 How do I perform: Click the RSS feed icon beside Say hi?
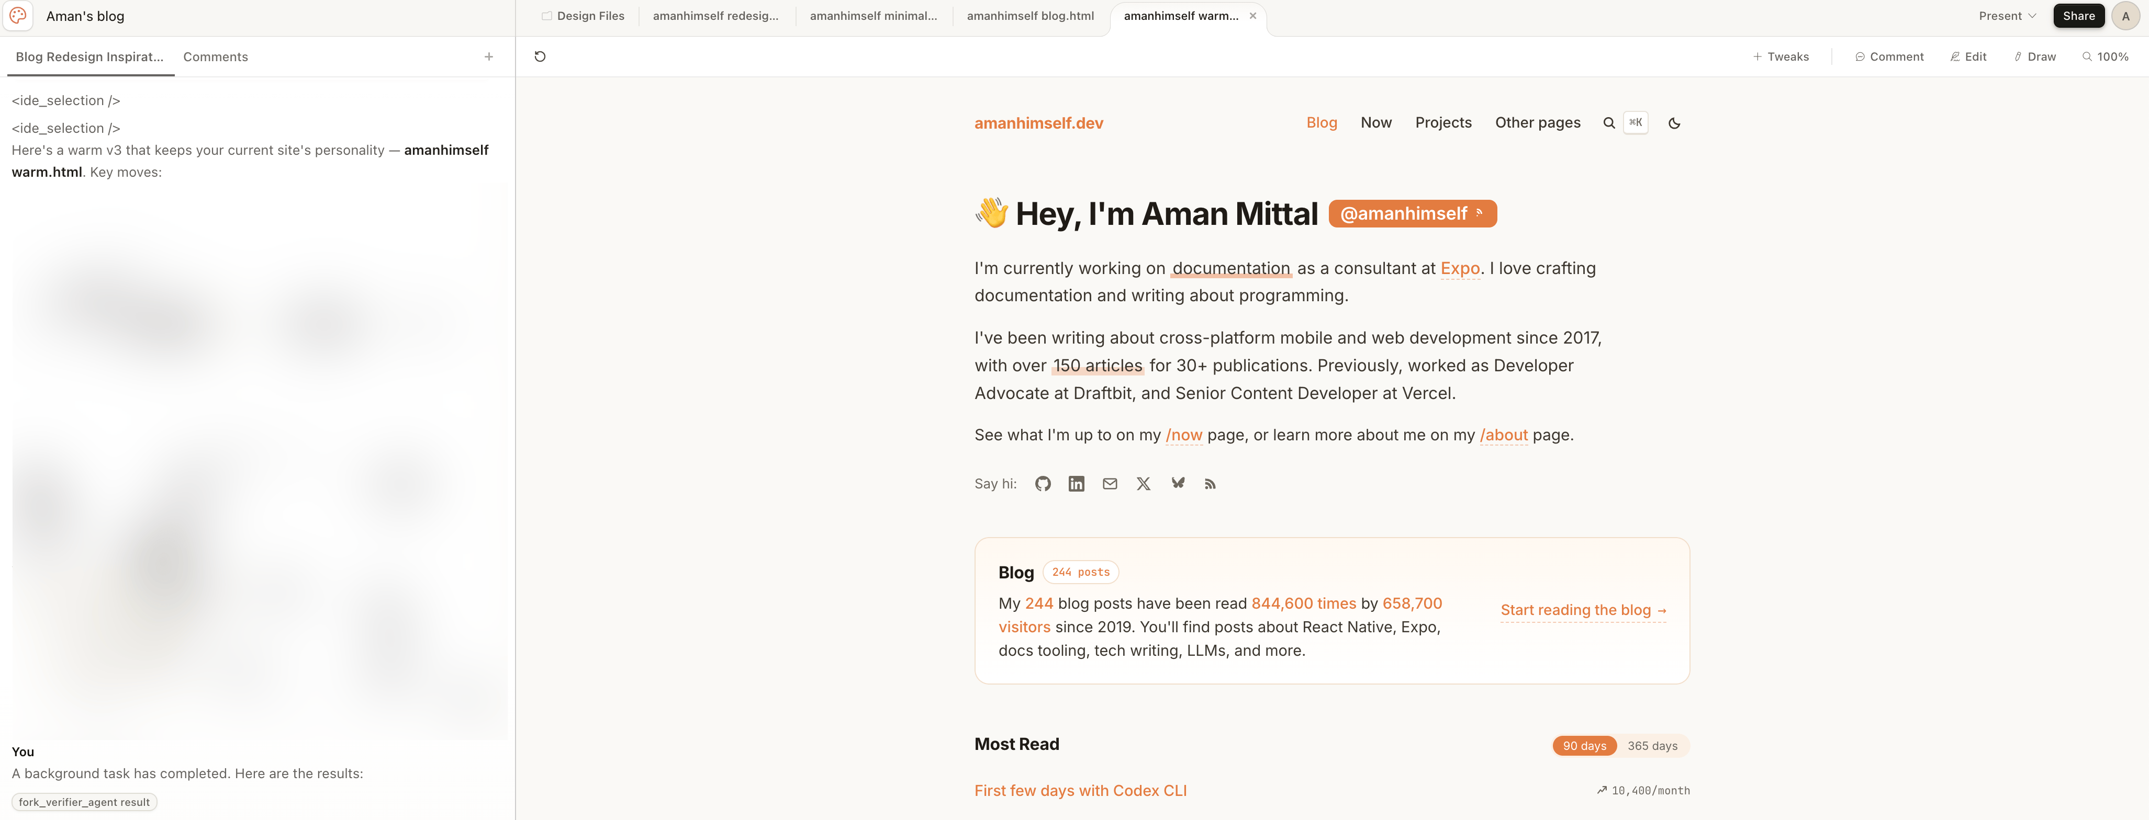click(1210, 484)
